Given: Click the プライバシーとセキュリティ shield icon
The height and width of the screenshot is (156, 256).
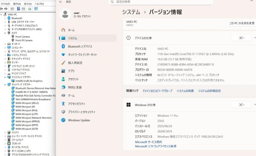Looking at the screenshot, I should [x=63, y=112].
